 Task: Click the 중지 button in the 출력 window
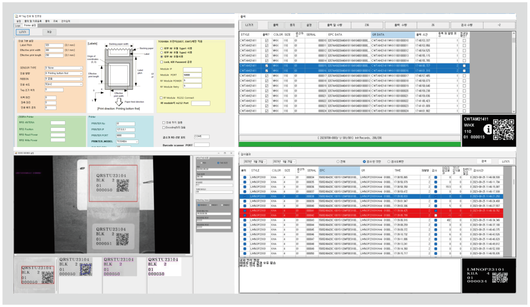coord(292,25)
